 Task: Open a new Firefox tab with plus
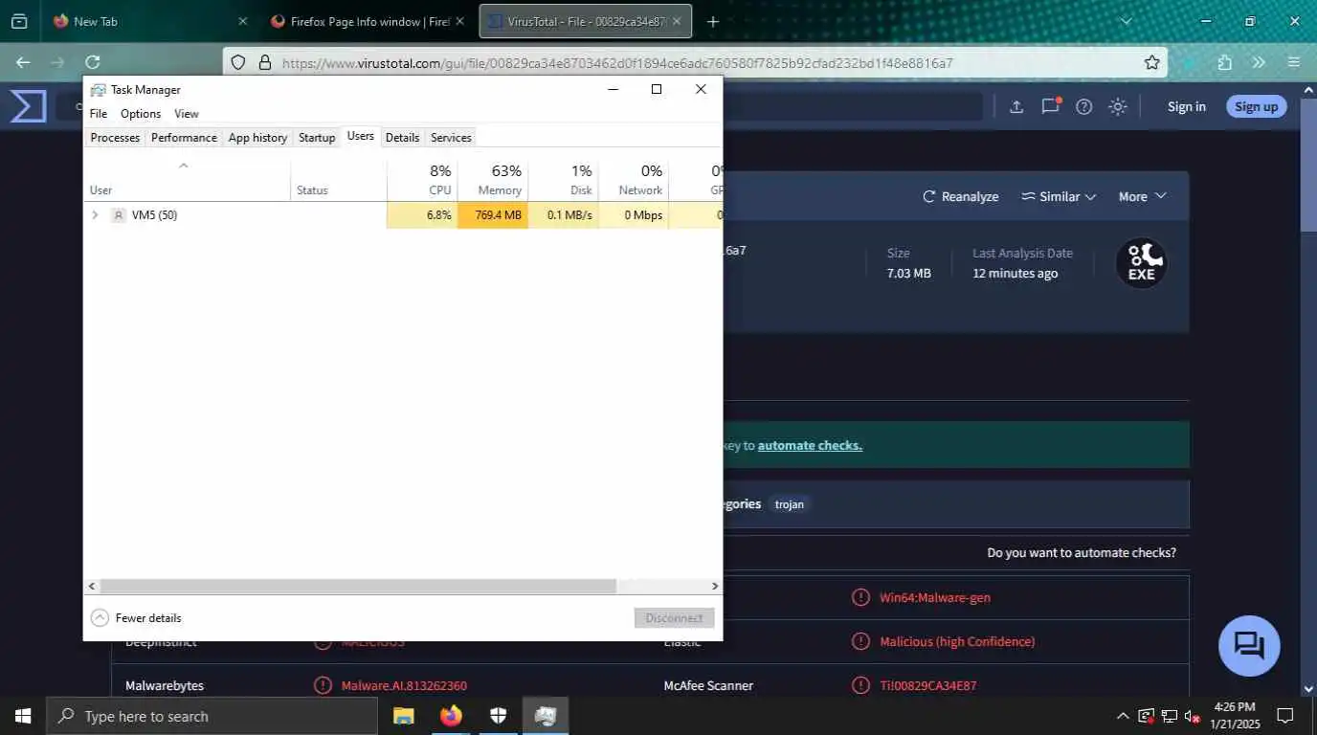[713, 21]
